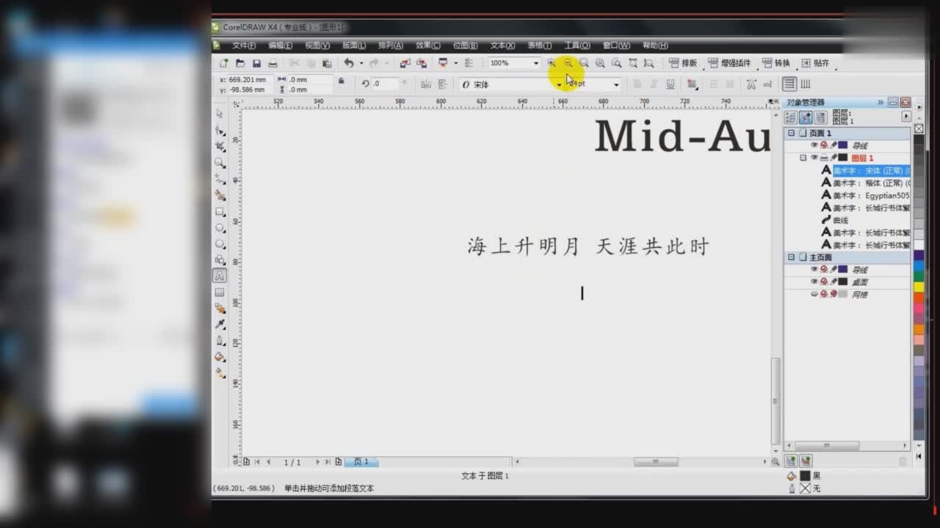The width and height of the screenshot is (940, 528).
Task: Collapse the 页面 1 tree node
Action: click(x=792, y=133)
